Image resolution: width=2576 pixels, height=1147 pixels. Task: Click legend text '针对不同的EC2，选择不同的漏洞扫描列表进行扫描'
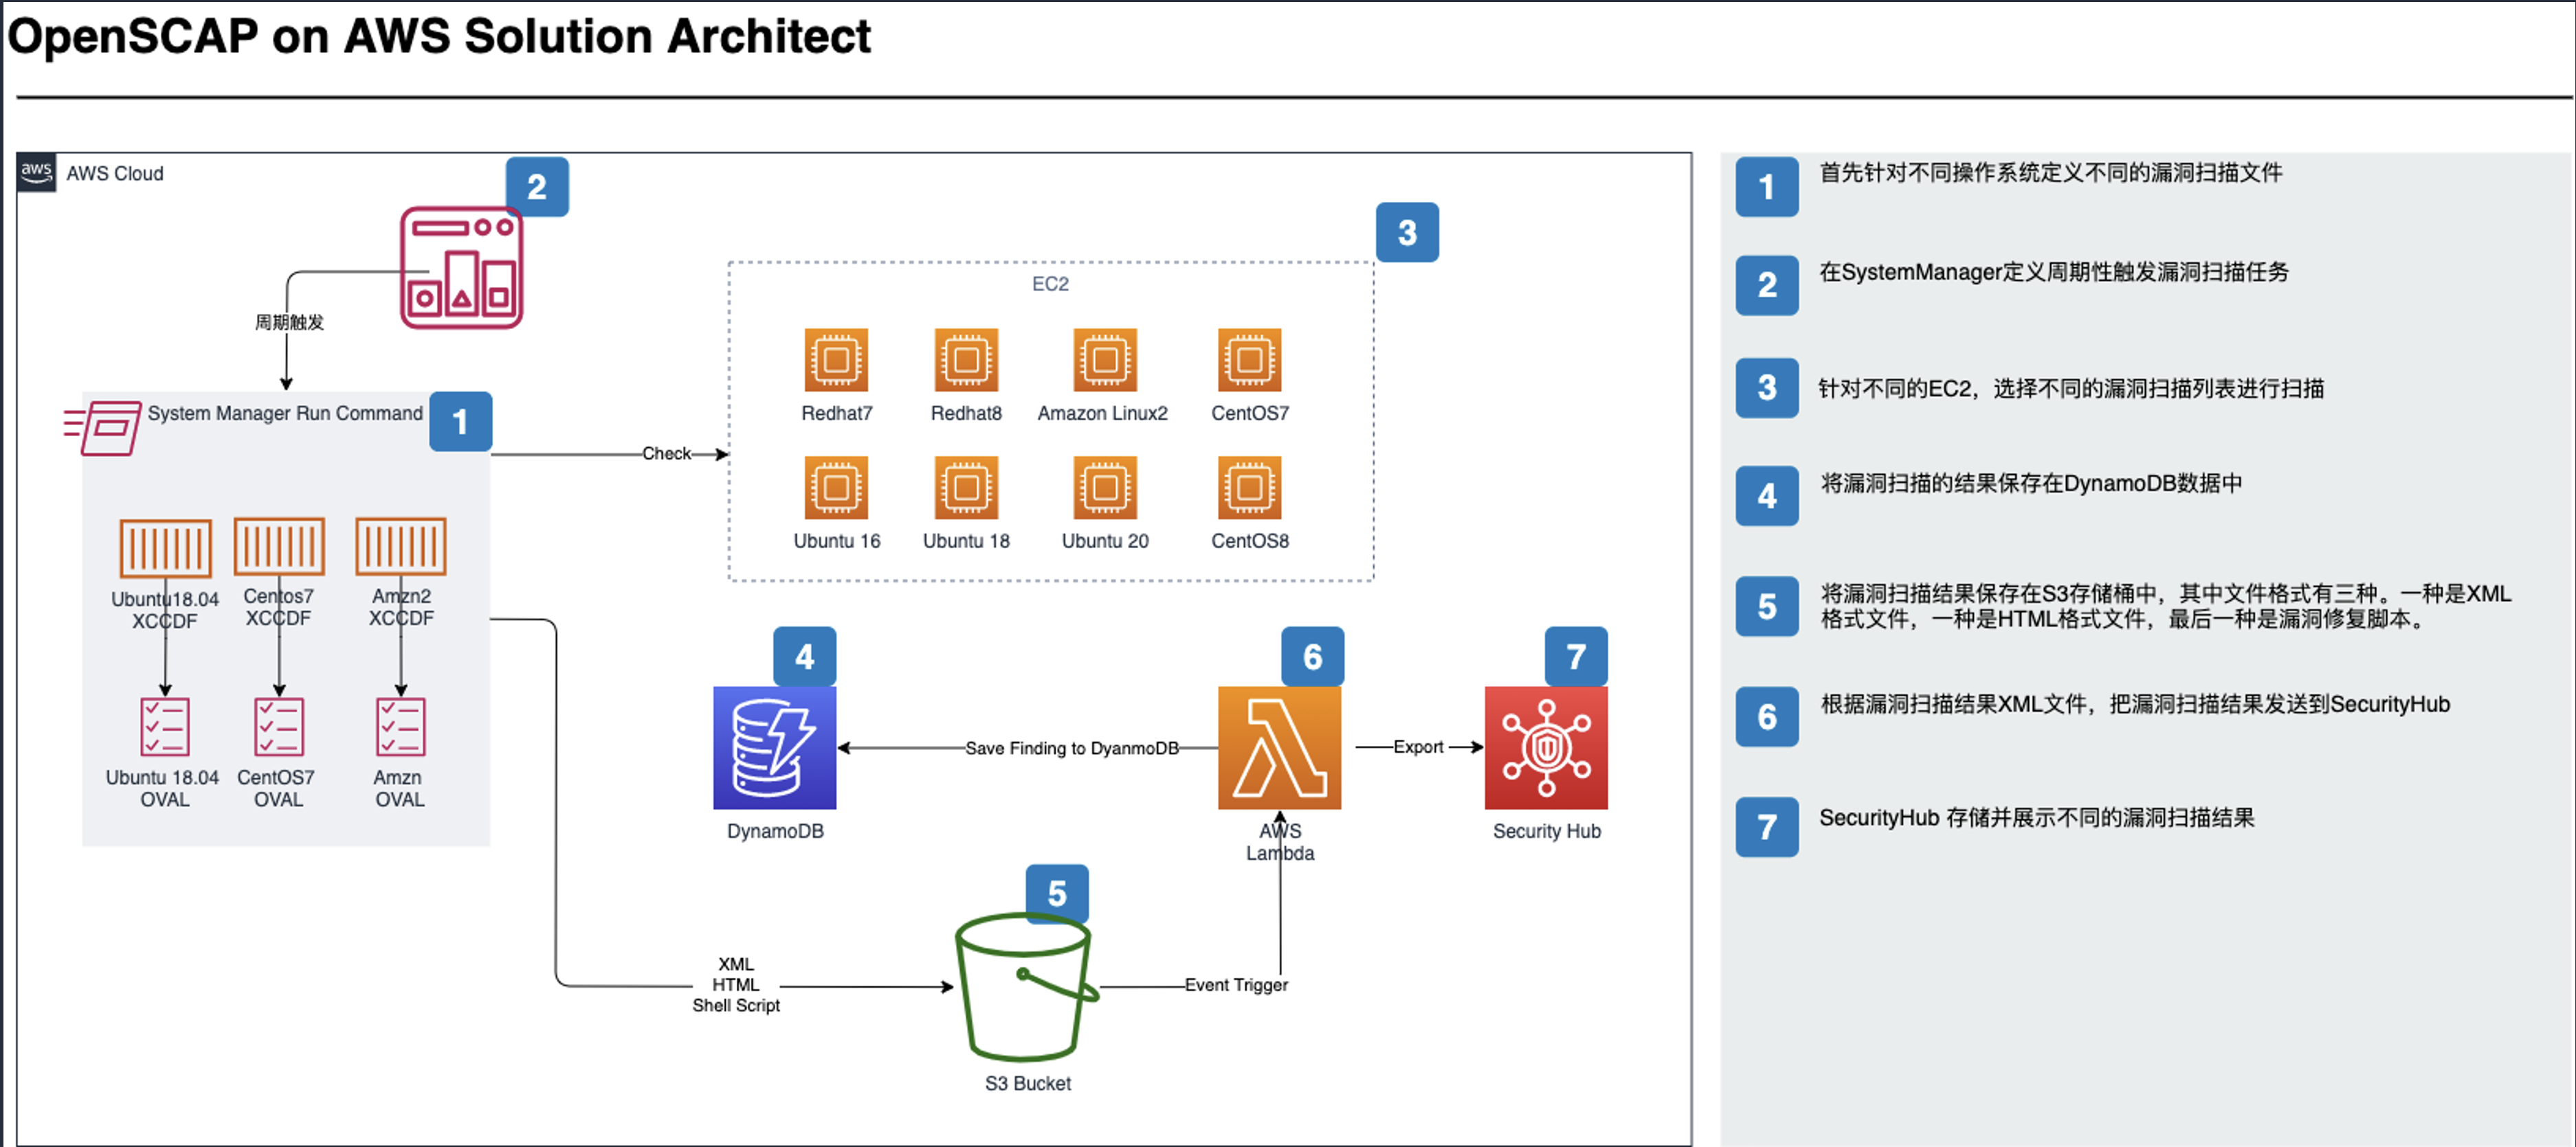click(x=2071, y=387)
